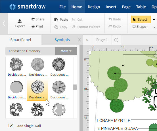The image size is (157, 131).
Task: Add a new page with the plus icon
Action: click(116, 40)
